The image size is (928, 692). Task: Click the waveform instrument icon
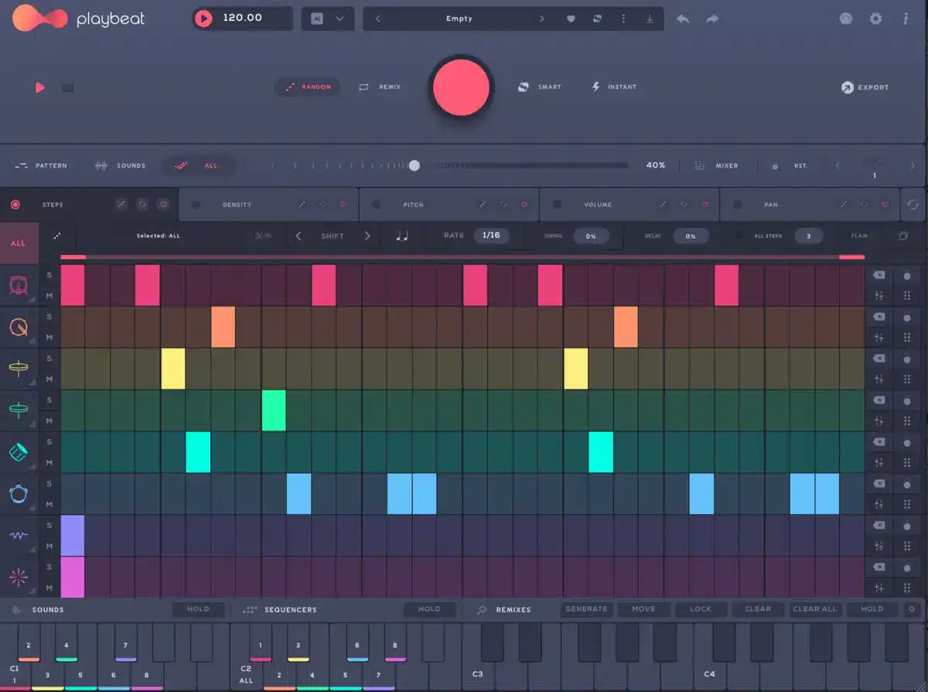click(x=17, y=535)
